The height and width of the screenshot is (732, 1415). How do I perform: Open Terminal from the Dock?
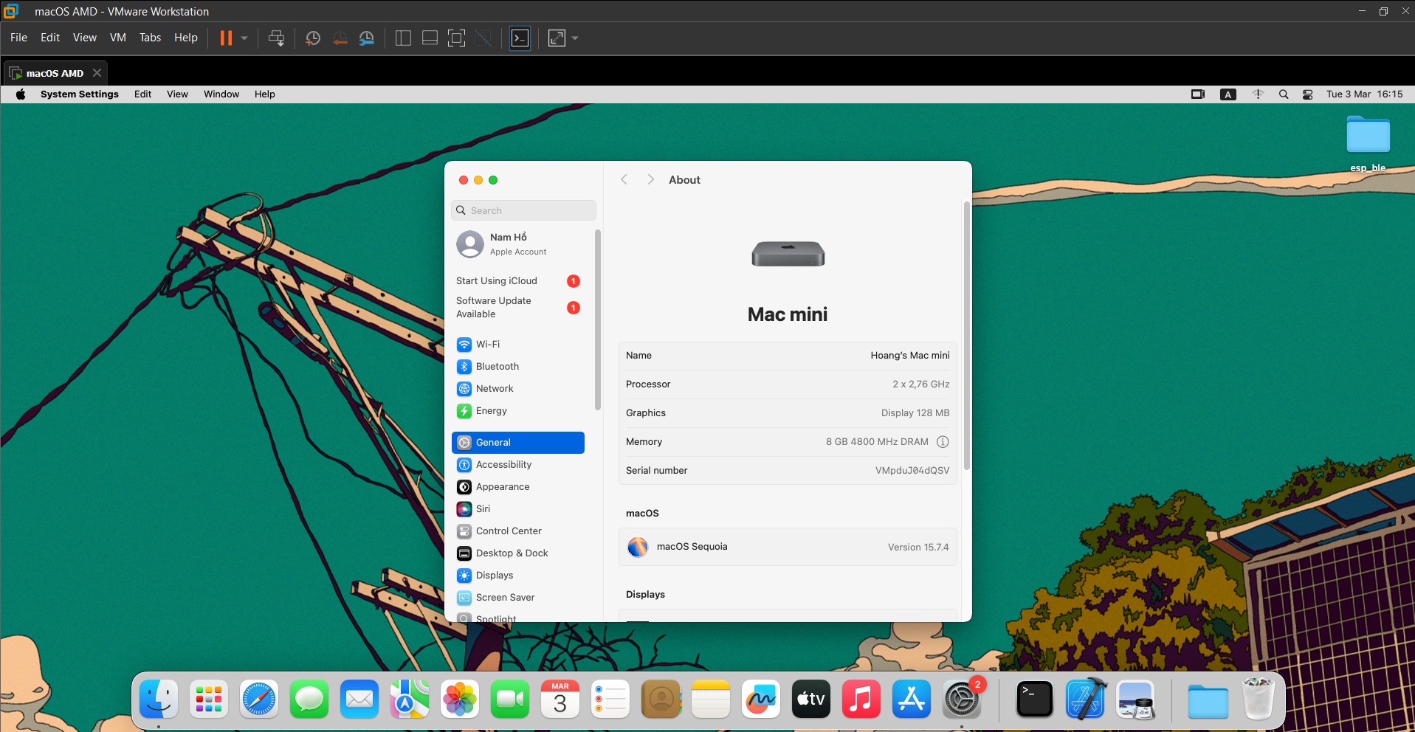point(1034,699)
